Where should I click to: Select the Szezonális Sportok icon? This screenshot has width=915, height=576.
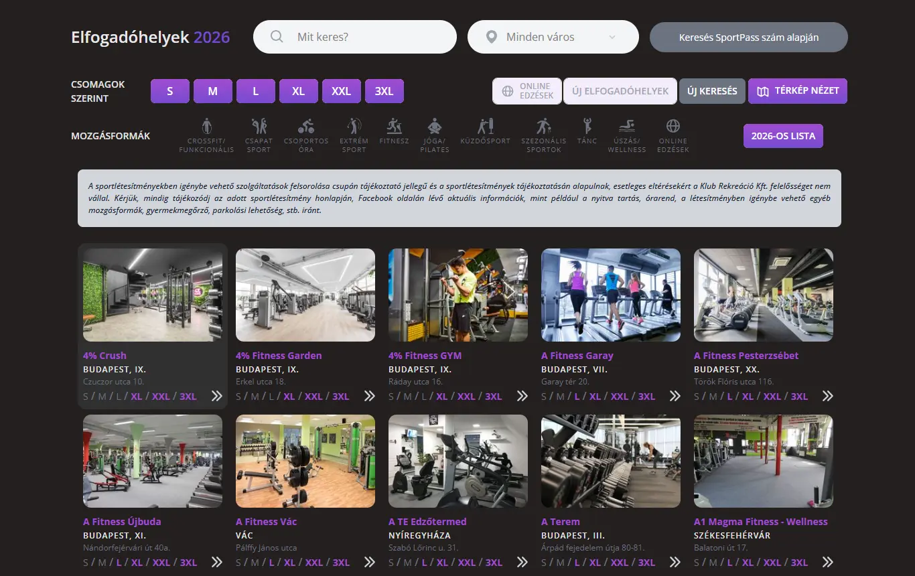coord(544,126)
